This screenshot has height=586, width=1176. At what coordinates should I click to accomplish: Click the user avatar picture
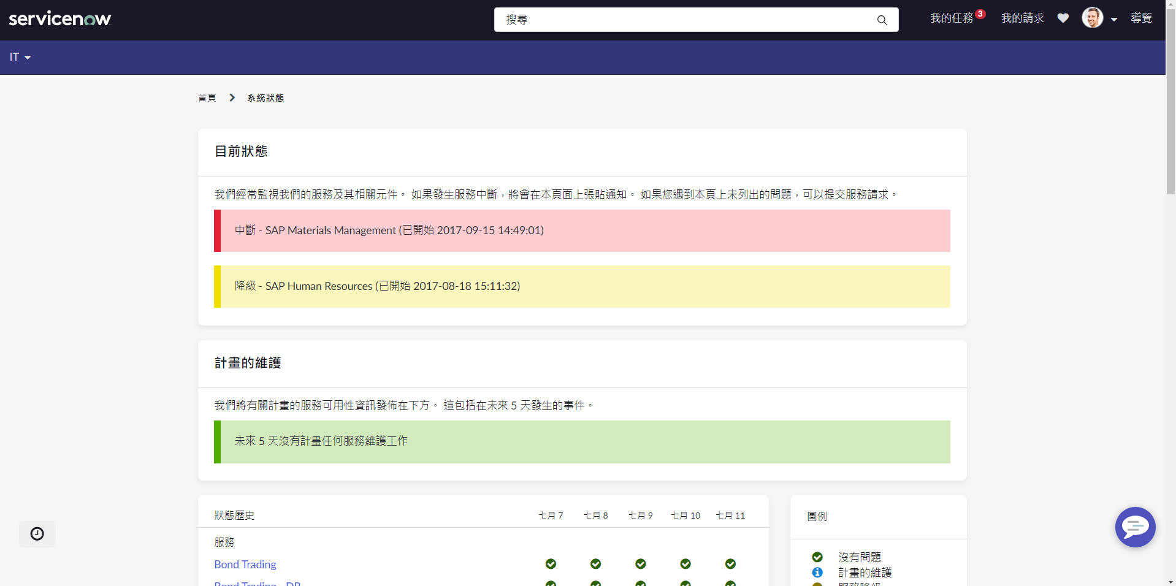1092,18
